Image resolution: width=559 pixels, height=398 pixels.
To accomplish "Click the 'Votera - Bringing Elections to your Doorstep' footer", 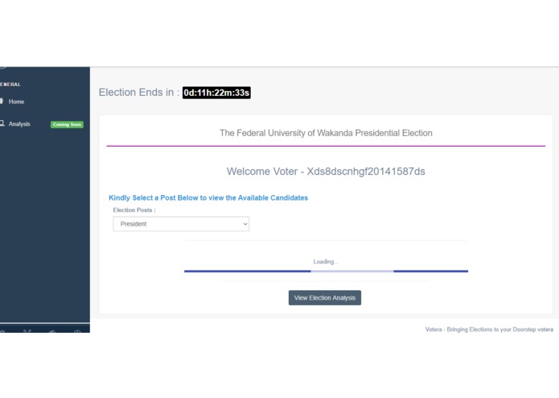I will [x=489, y=330].
